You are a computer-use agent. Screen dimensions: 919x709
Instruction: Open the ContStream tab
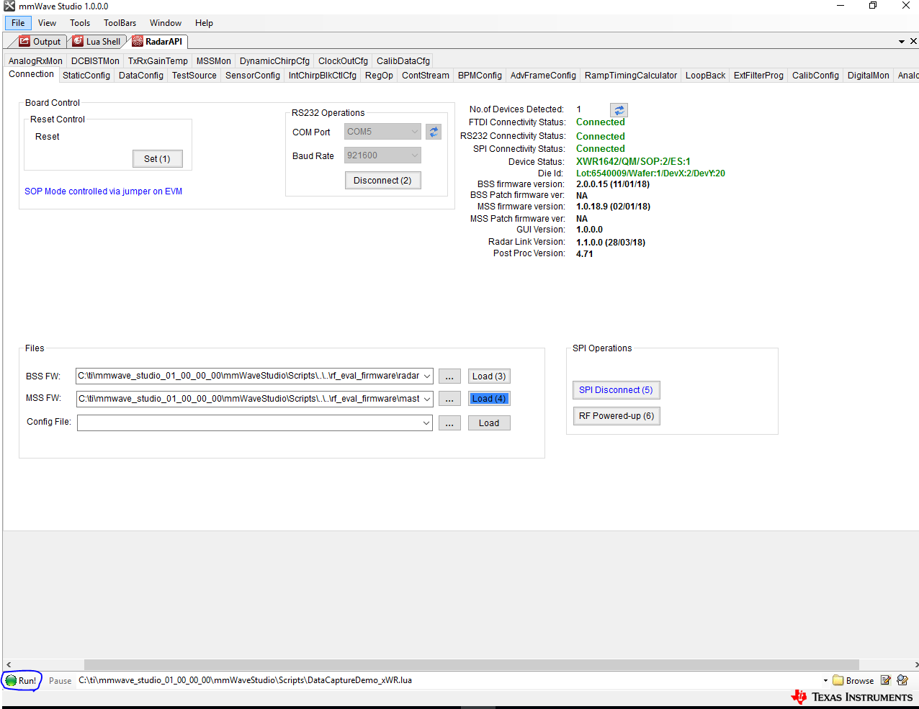coord(426,76)
